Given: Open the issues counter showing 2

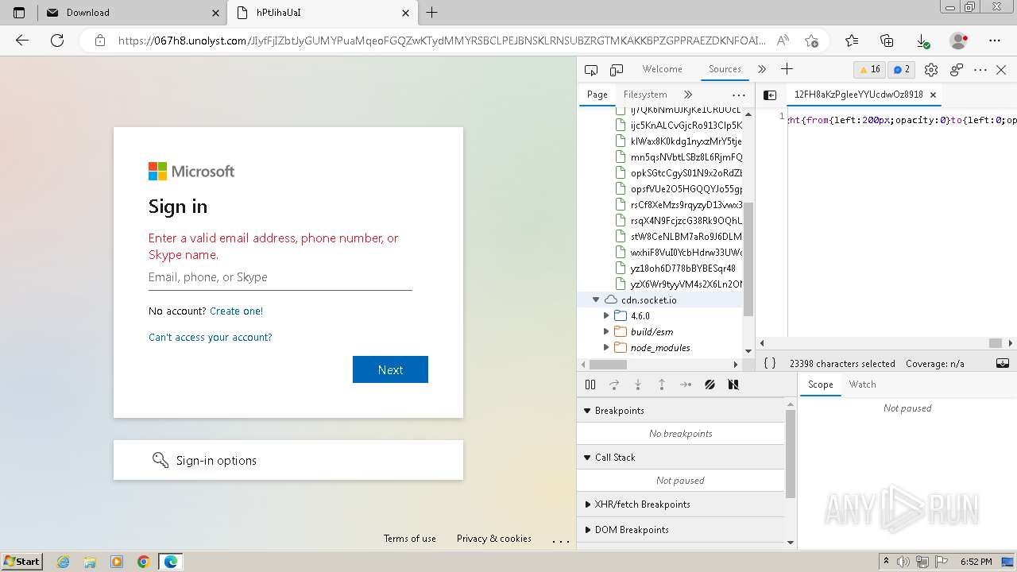Looking at the screenshot, I should (902, 70).
